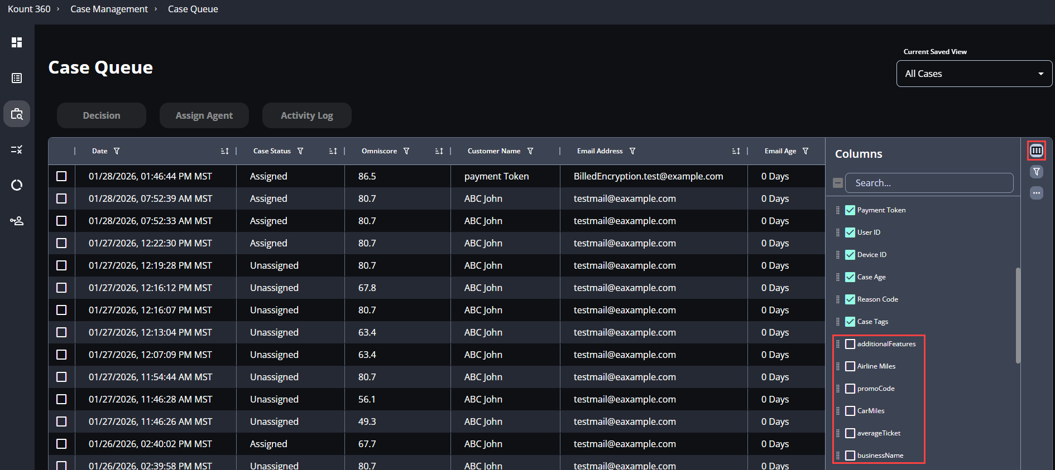Enable the businessName column
Screen dimensions: 1055x470
[850, 456]
